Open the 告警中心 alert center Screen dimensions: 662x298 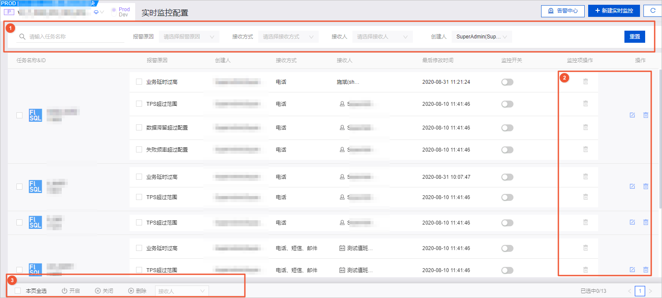pyautogui.click(x=563, y=11)
